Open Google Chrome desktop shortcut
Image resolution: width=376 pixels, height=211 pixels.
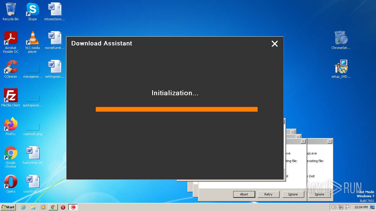point(11,157)
